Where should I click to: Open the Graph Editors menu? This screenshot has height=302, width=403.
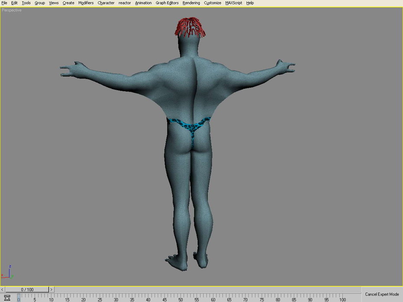[167, 3]
